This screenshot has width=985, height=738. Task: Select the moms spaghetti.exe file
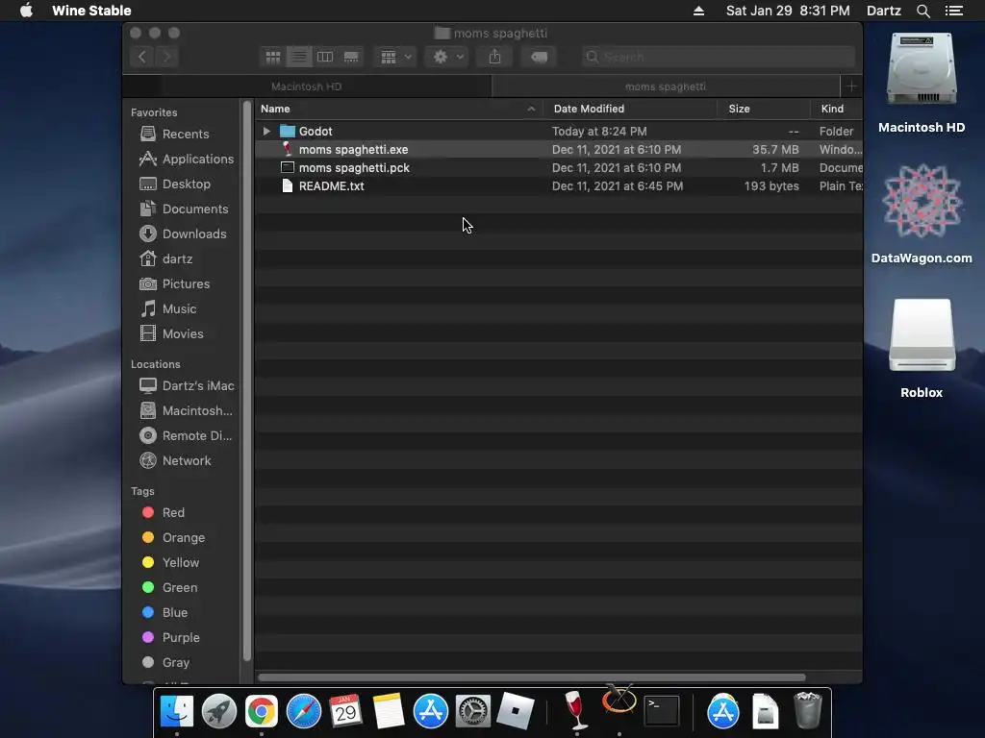pos(354,149)
